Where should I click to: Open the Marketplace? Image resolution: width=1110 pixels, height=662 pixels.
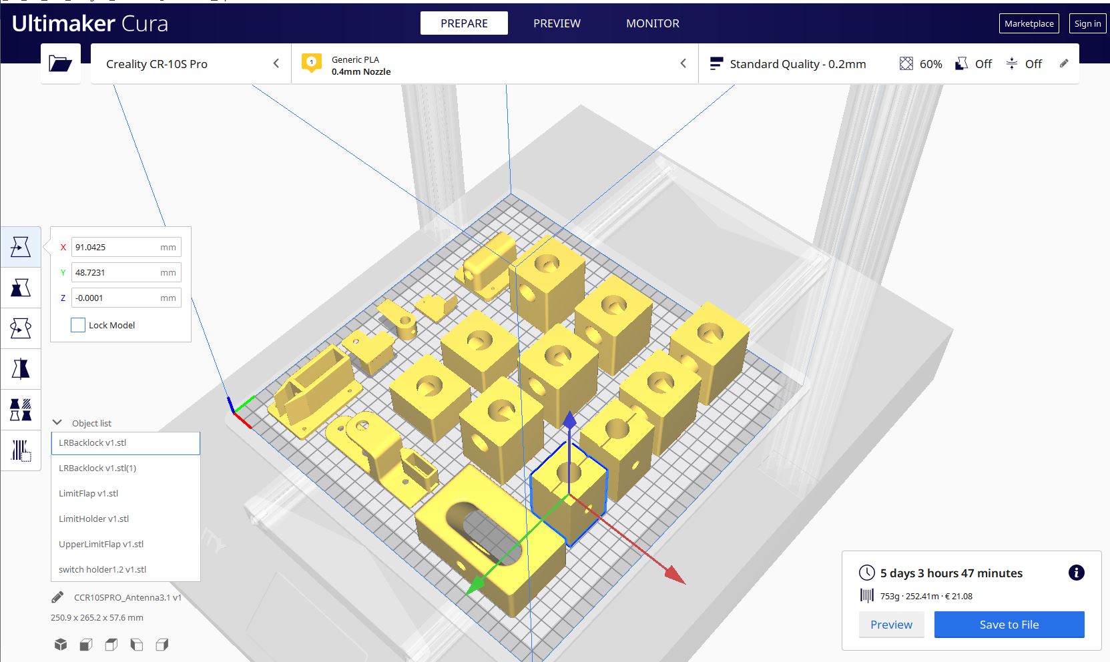(1029, 23)
